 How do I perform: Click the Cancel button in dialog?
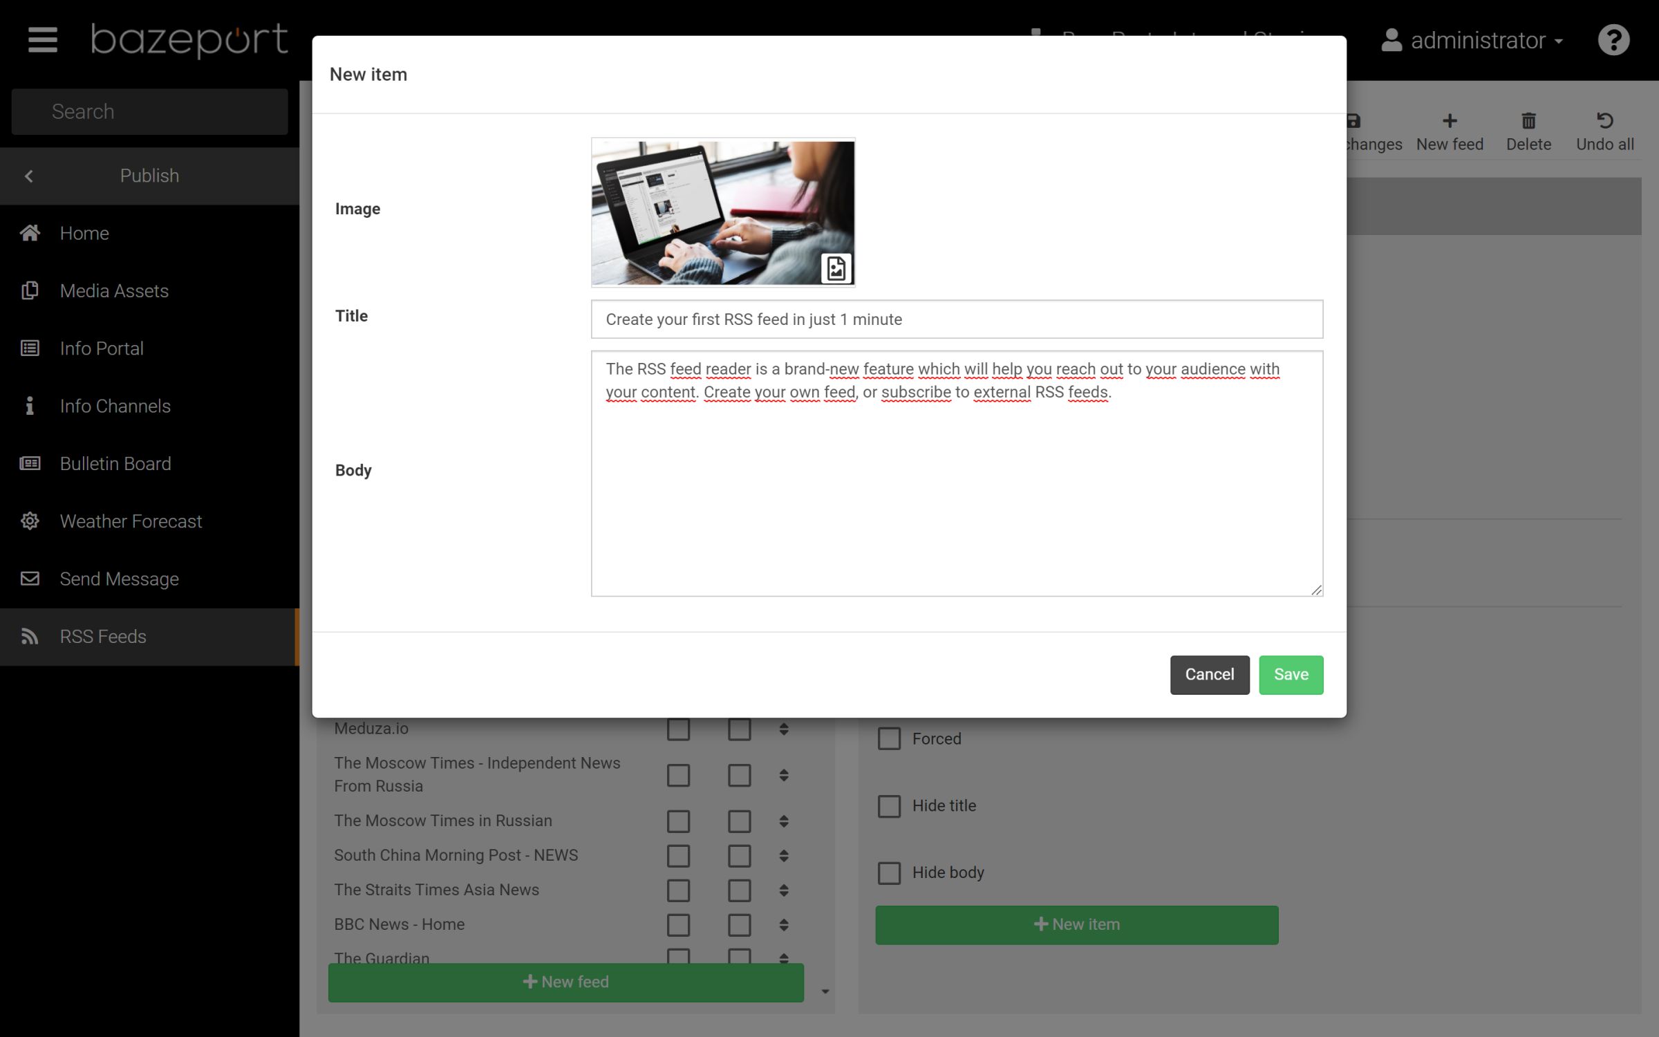(x=1209, y=674)
